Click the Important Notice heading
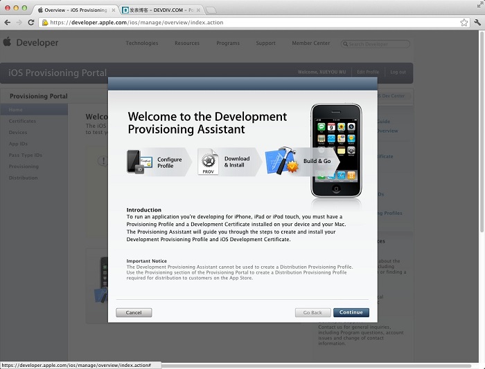Screen dimensions: 485x369 147,261
